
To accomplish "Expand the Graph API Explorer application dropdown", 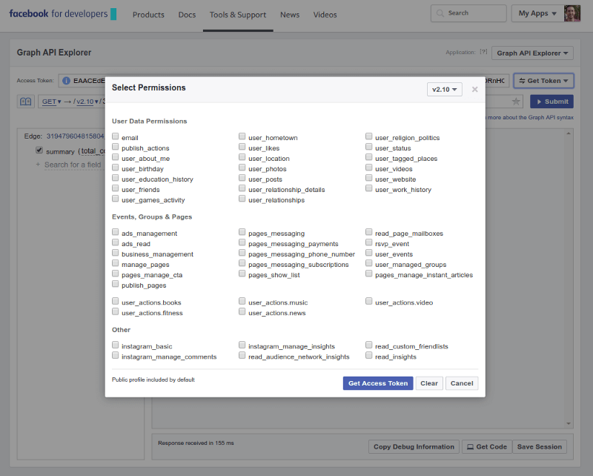I will pyautogui.click(x=532, y=53).
